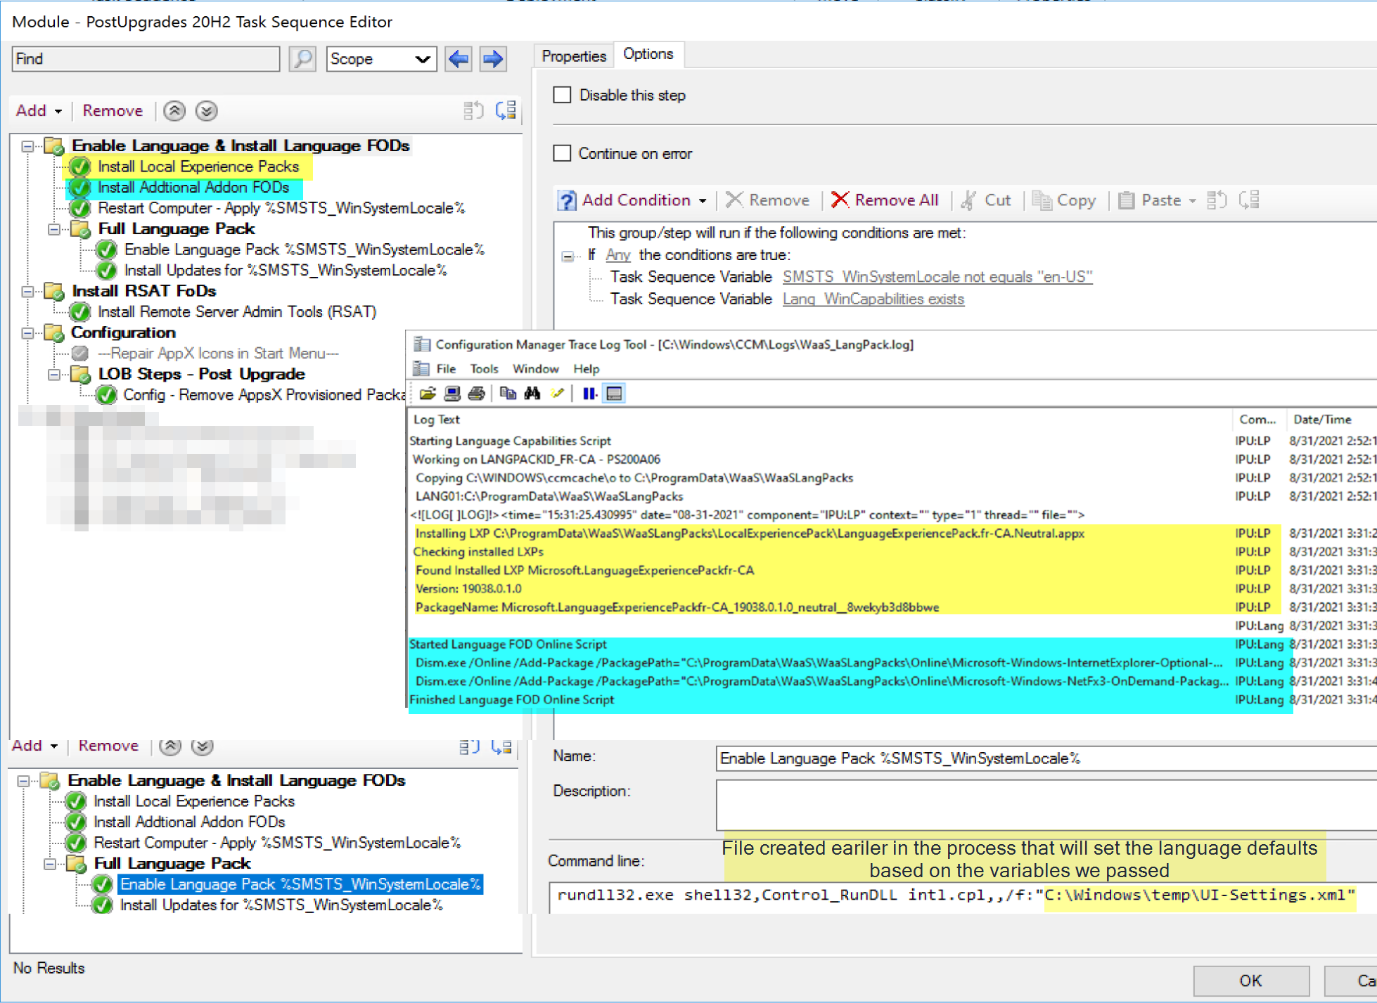Screen dimensions: 1377x1003
Task: Click the collapse conditions icon at far right
Action: point(1249,200)
